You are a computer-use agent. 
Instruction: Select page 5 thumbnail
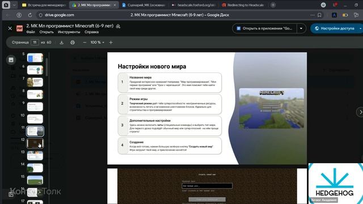(35, 58)
